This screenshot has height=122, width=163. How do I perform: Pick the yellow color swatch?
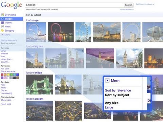8,75
